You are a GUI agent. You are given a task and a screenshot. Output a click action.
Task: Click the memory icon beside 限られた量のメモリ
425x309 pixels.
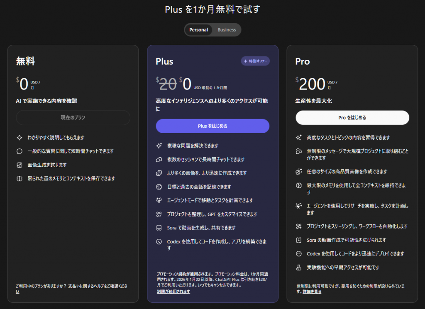[x=19, y=179]
